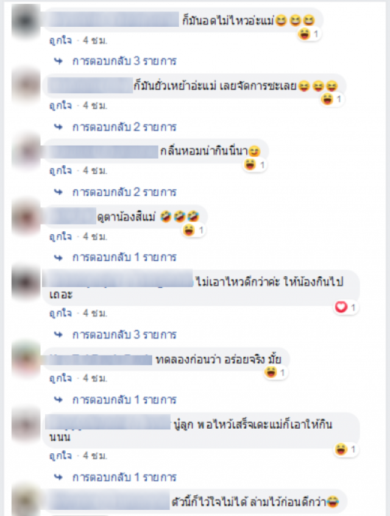
Task: Expand 1 reply under 'ดูตาน้องสิแม่' comment
Action: 124,257
